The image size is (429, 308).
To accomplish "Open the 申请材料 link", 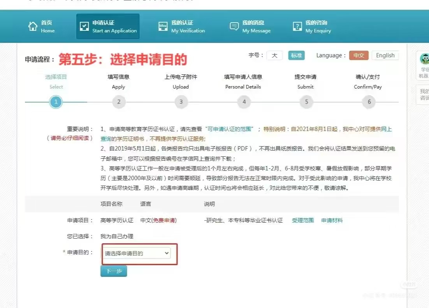I will (x=332, y=220).
